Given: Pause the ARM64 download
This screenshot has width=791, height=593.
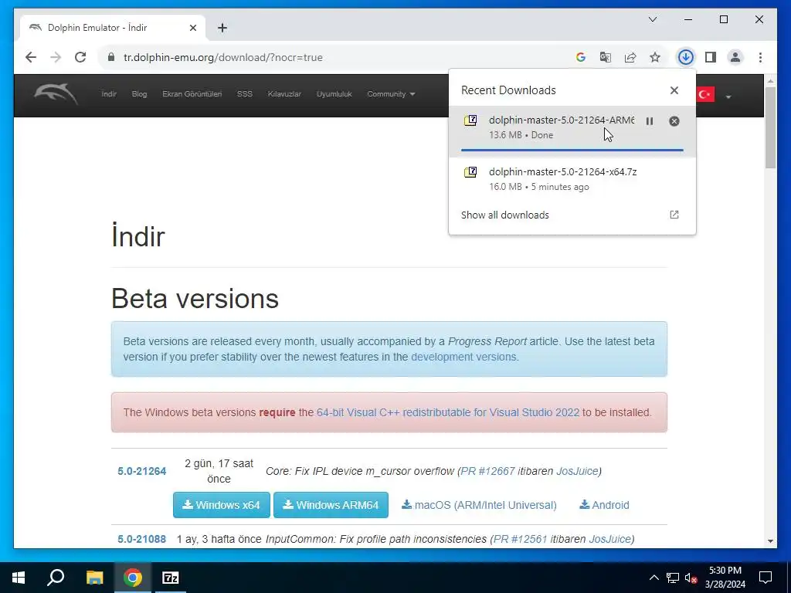Looking at the screenshot, I should pyautogui.click(x=650, y=121).
